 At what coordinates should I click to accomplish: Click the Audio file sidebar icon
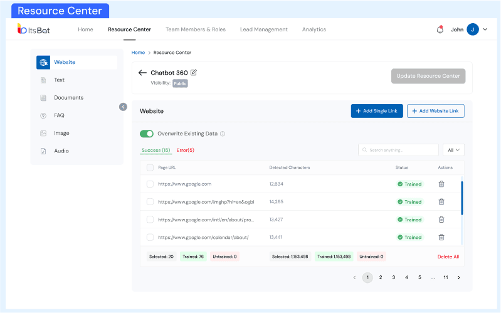coord(43,151)
